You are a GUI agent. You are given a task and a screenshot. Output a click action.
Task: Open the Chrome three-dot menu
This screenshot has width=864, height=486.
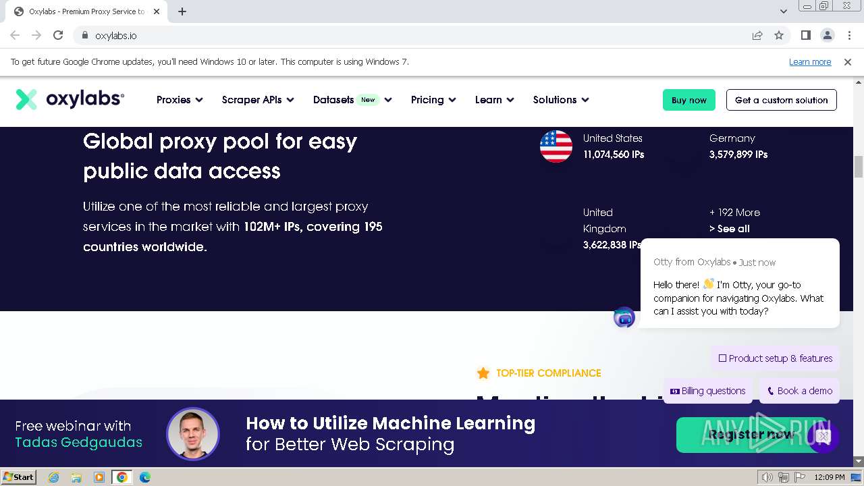(x=848, y=35)
